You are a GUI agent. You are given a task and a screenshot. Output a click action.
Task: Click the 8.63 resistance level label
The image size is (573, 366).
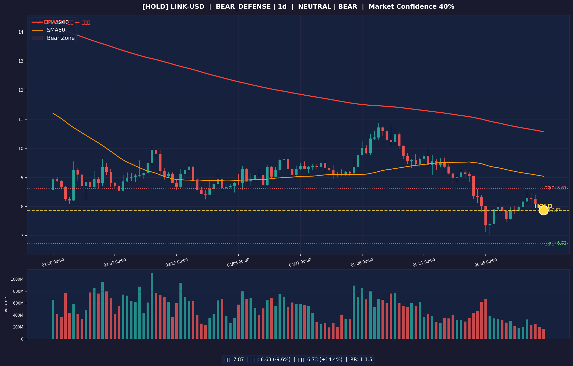click(x=556, y=188)
